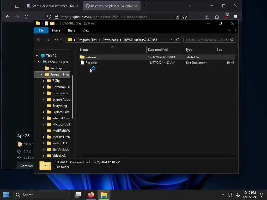The height and width of the screenshot is (200, 267).
Task: Go back in File Explorer navigation
Action: (x=39, y=40)
